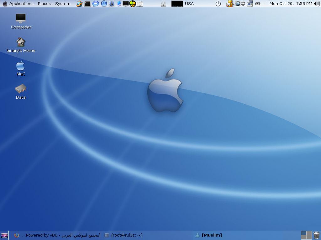321x240 pixels.
Task: Click the workspace switcher
Action: (x=306, y=235)
